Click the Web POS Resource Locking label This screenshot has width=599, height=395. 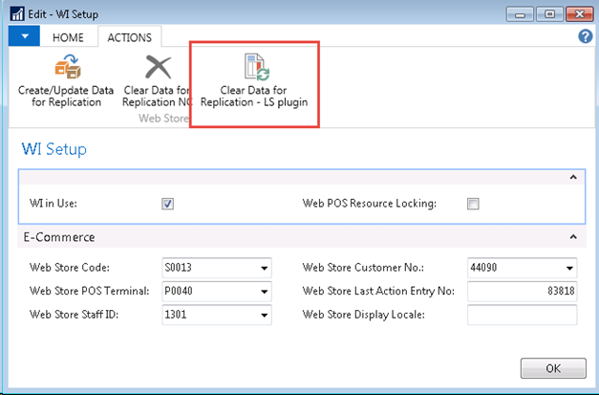370,204
